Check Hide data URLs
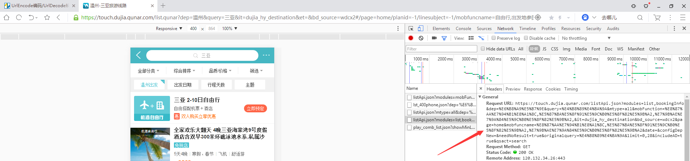 483,49
